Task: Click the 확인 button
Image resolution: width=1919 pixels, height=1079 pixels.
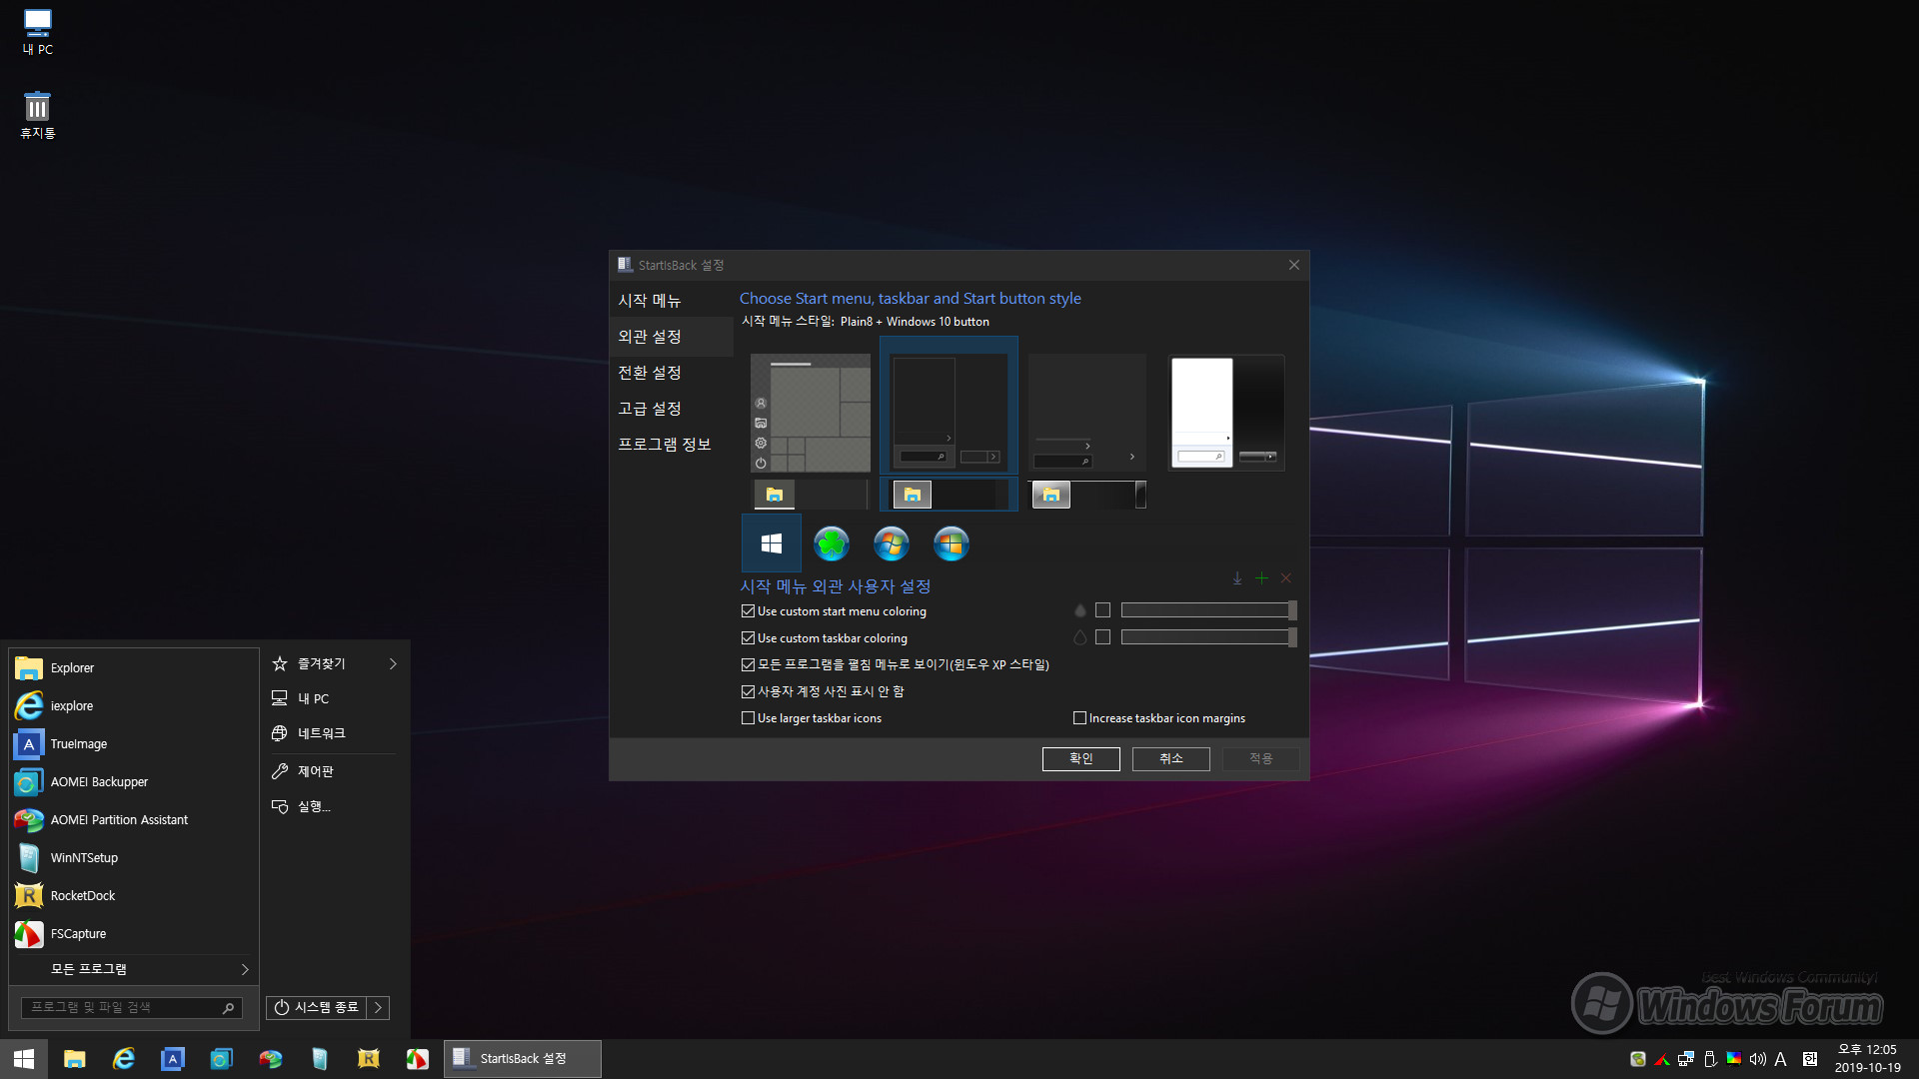Action: point(1080,759)
